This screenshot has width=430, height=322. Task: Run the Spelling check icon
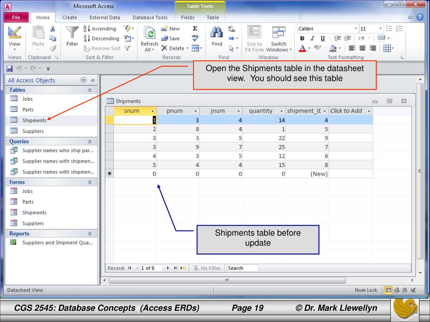coord(195,38)
